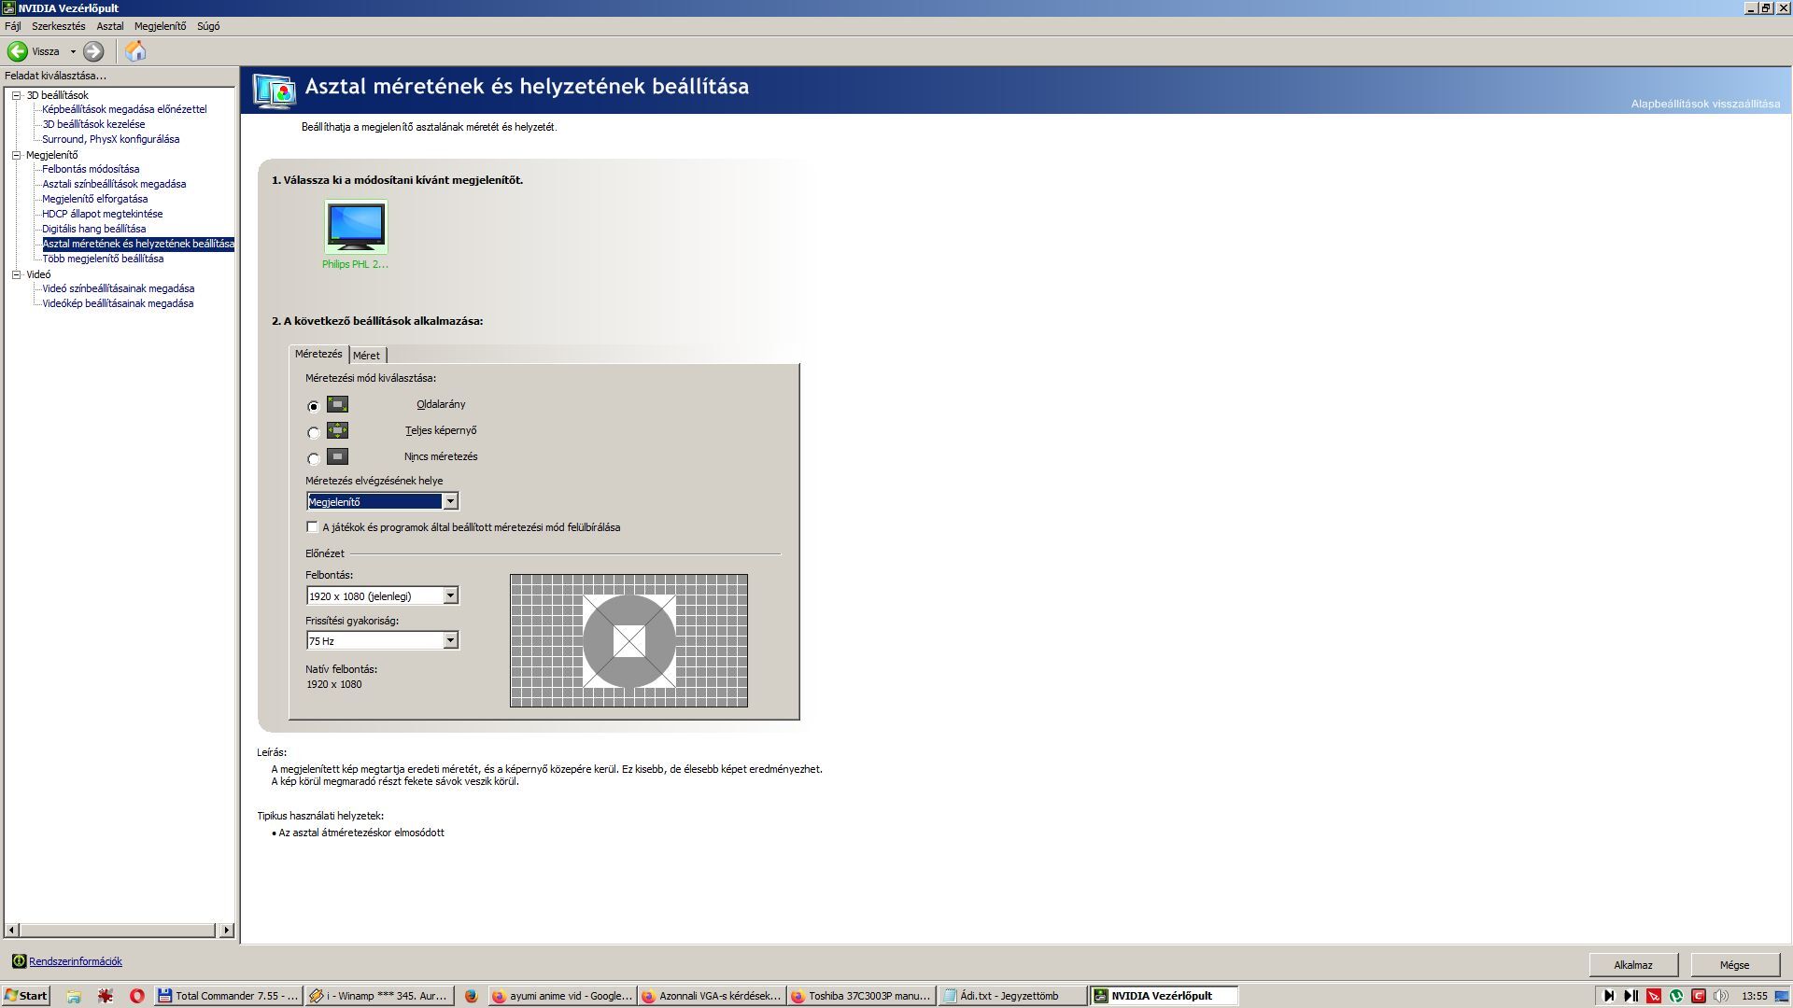Click the Teljes képernyő scaling mode icon
The image size is (1793, 1008).
[x=338, y=430]
